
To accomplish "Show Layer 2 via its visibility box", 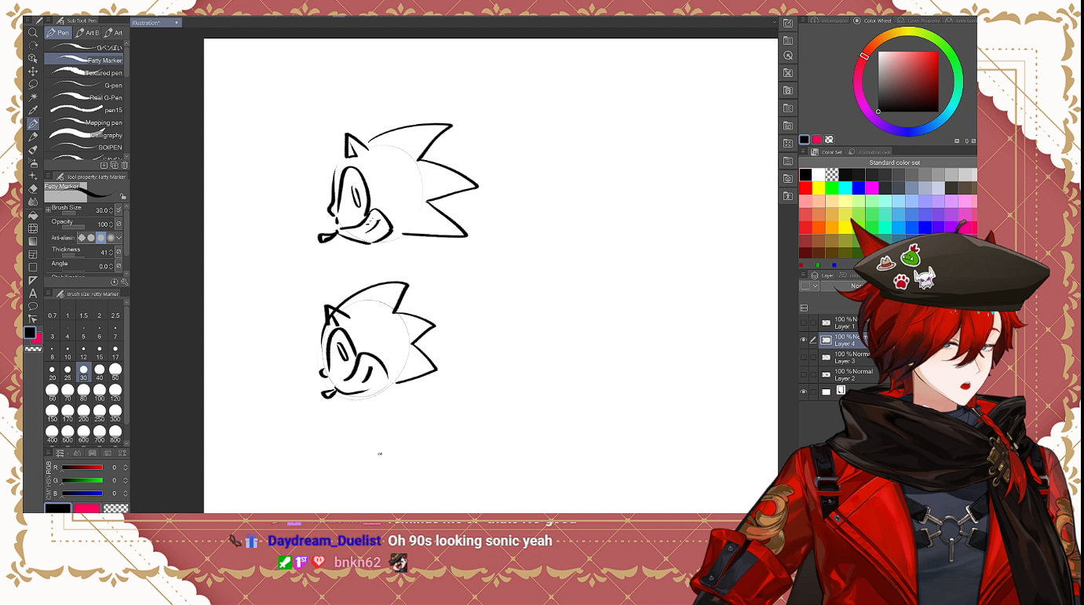I will [803, 375].
